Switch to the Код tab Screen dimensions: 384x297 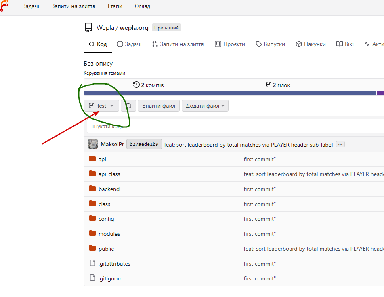pyautogui.click(x=97, y=44)
